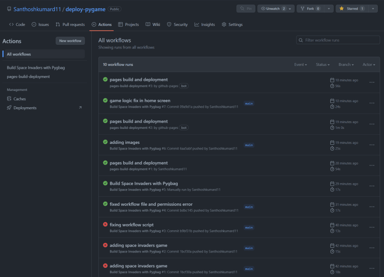Image resolution: width=384 pixels, height=277 pixels.
Task: Click the green status icon for 'adding images' run
Action: (x=105, y=142)
